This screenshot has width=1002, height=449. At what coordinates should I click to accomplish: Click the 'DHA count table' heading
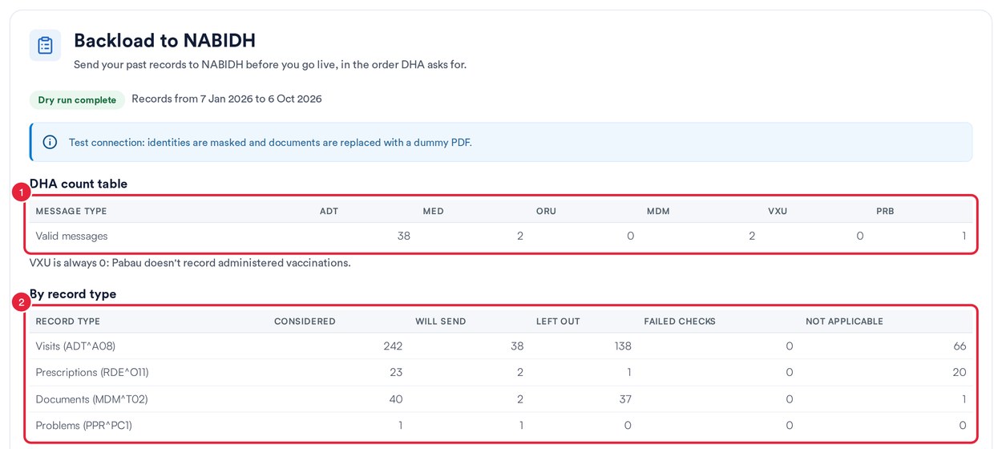point(79,184)
